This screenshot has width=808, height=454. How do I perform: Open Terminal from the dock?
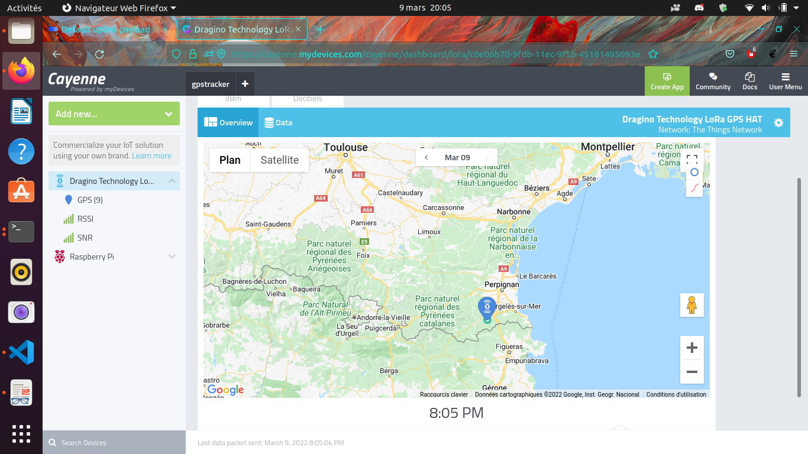click(x=21, y=232)
